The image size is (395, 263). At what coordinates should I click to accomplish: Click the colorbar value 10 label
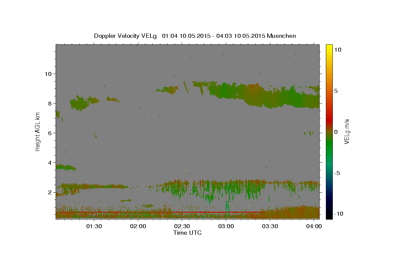[338, 50]
